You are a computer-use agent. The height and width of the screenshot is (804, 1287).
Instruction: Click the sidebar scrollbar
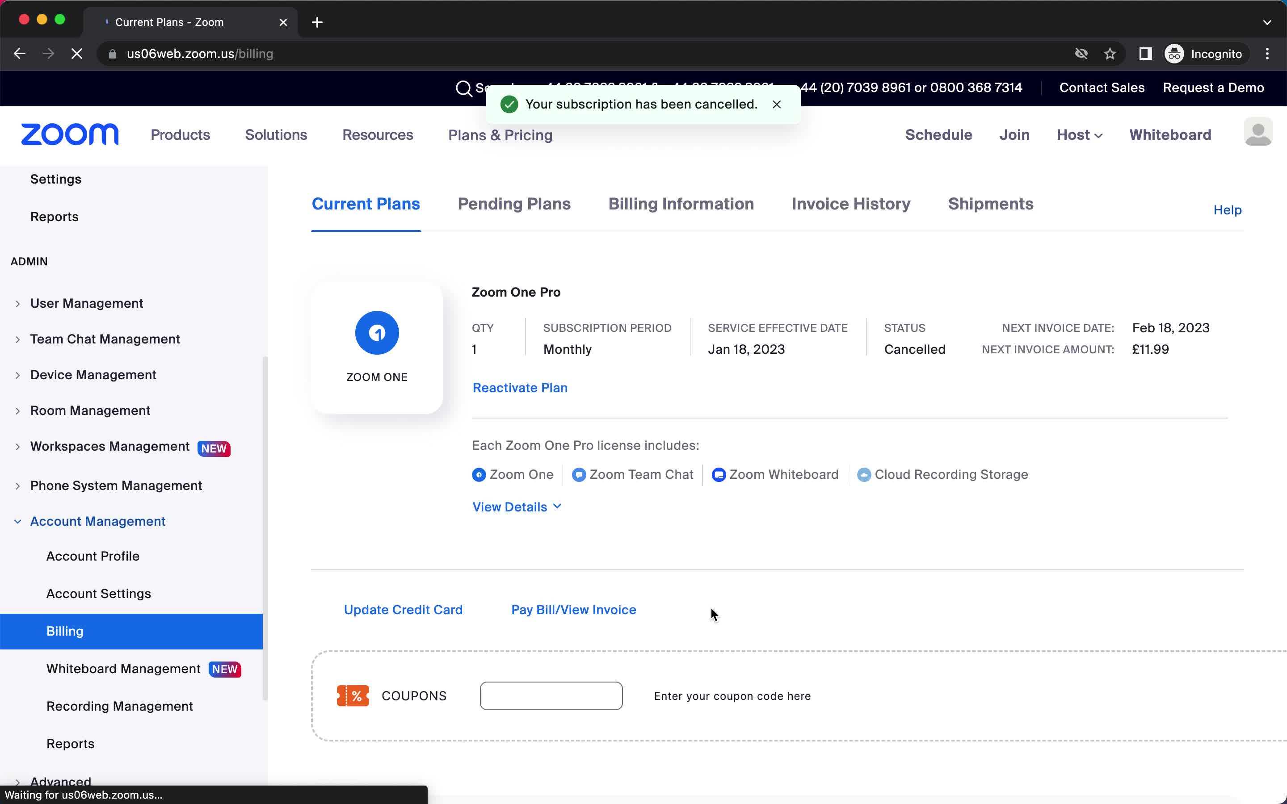click(265, 529)
